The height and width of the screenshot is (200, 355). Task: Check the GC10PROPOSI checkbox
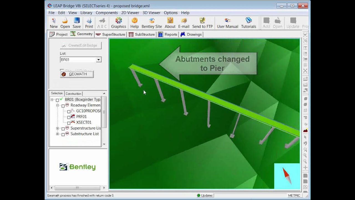pyautogui.click(x=69, y=111)
